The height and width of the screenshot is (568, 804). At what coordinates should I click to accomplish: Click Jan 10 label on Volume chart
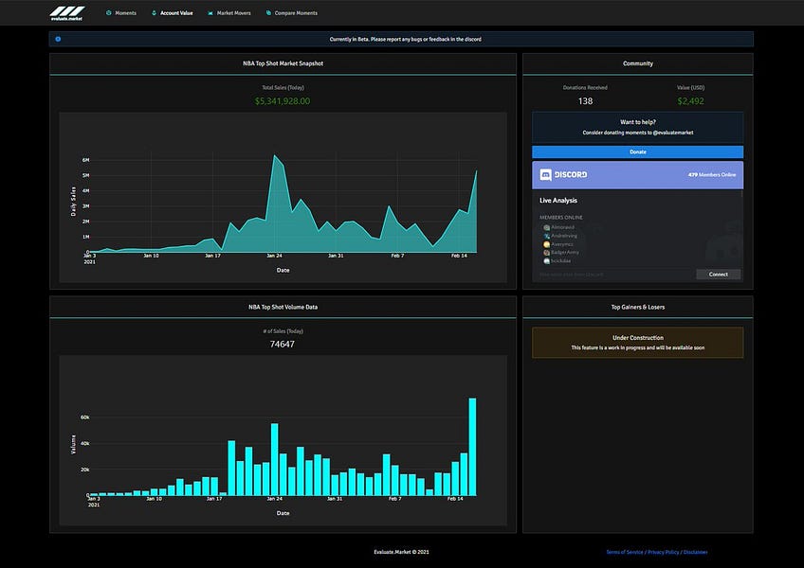point(154,498)
